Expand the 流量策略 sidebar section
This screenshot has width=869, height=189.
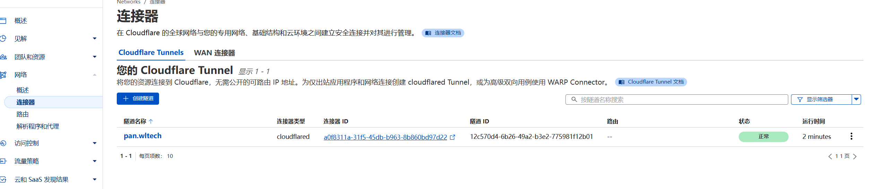95,161
